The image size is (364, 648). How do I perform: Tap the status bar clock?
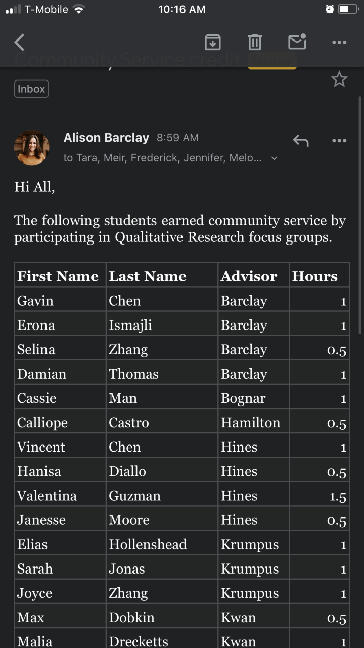tap(181, 9)
